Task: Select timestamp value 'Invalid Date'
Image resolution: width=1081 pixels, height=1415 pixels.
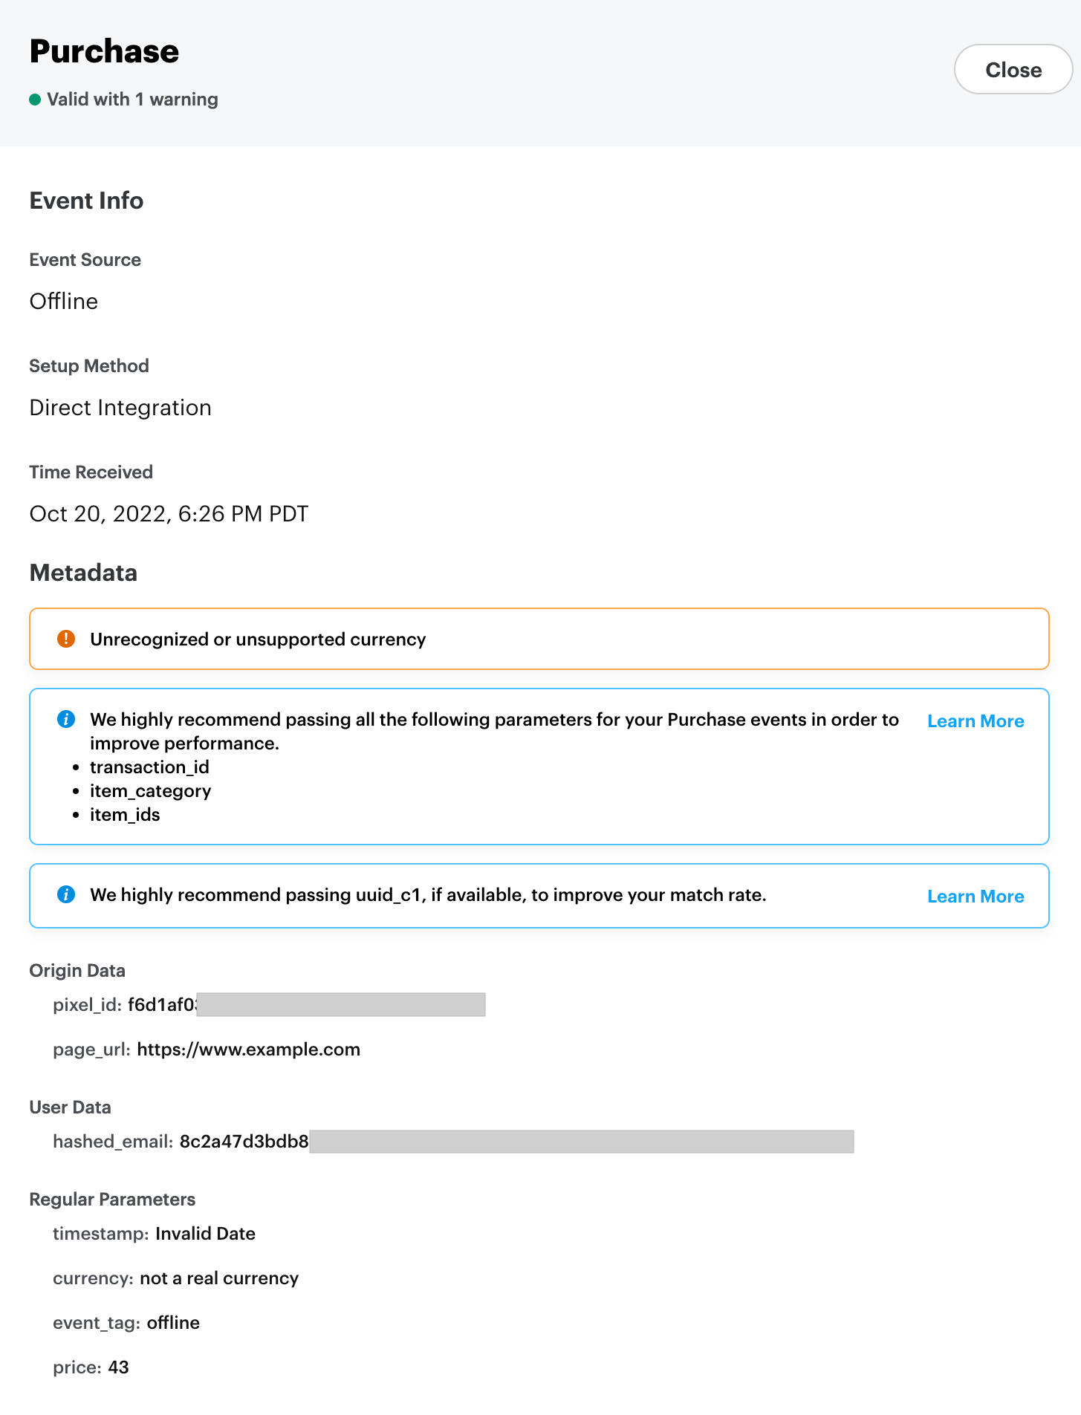Action: click(x=205, y=1234)
